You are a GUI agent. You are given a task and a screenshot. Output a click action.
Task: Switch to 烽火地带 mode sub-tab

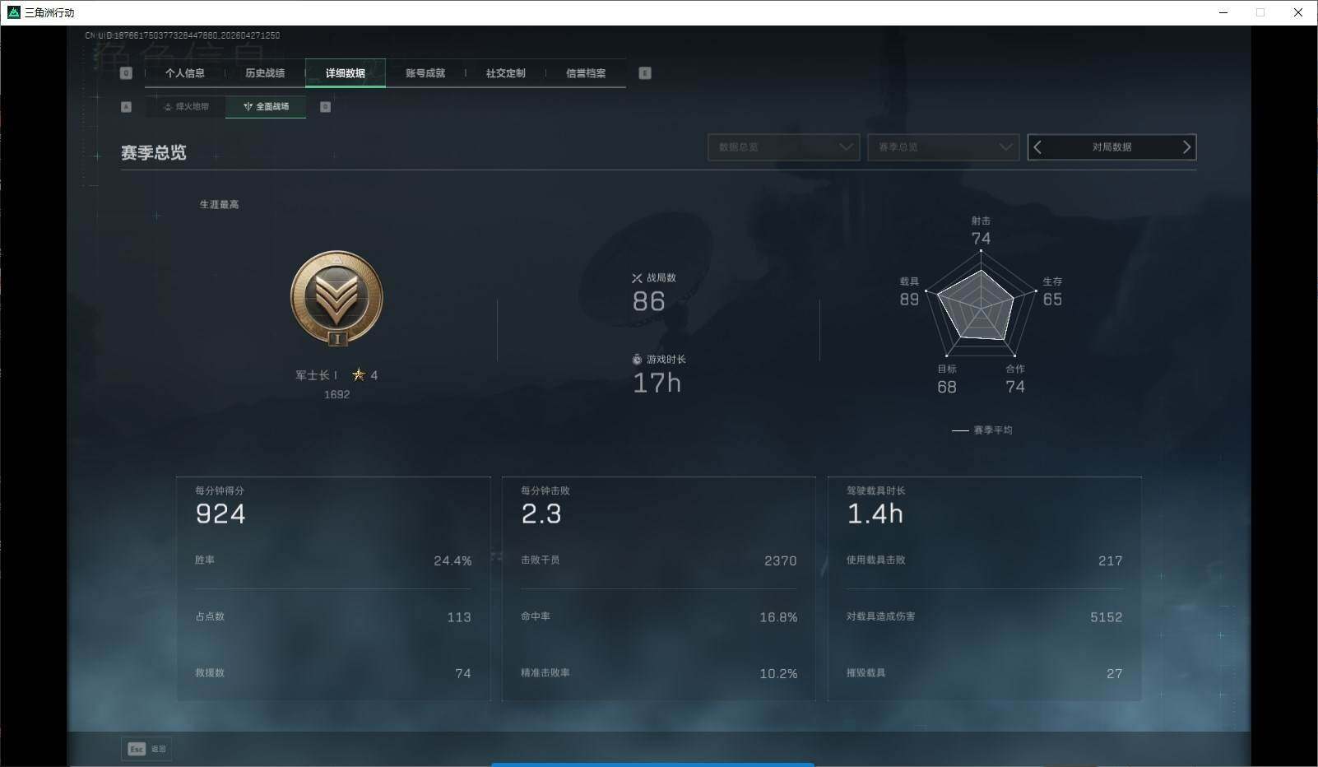[x=186, y=107]
